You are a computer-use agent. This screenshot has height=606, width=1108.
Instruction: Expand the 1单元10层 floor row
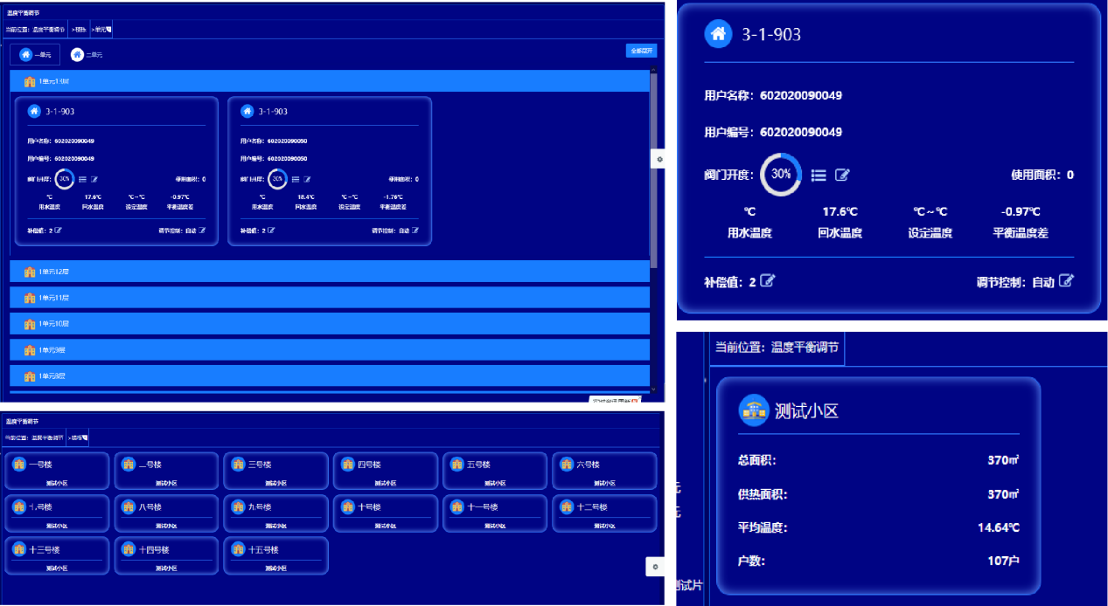point(330,324)
